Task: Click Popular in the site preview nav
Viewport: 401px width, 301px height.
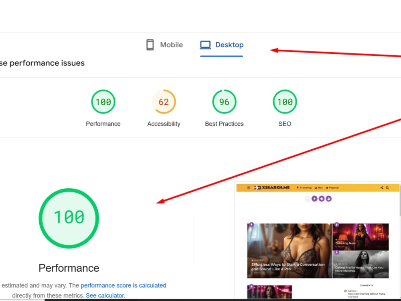Action: click(x=332, y=187)
